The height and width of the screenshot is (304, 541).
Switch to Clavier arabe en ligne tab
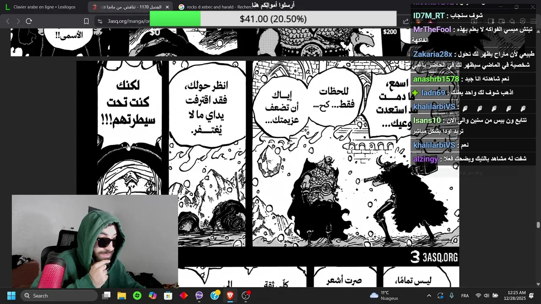click(x=44, y=7)
